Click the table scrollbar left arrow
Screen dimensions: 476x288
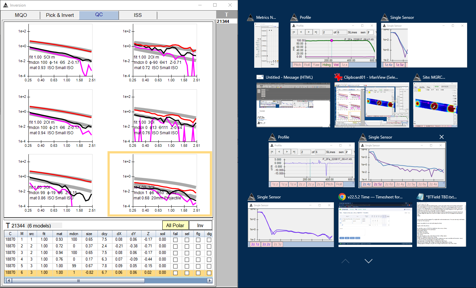pos(9,280)
